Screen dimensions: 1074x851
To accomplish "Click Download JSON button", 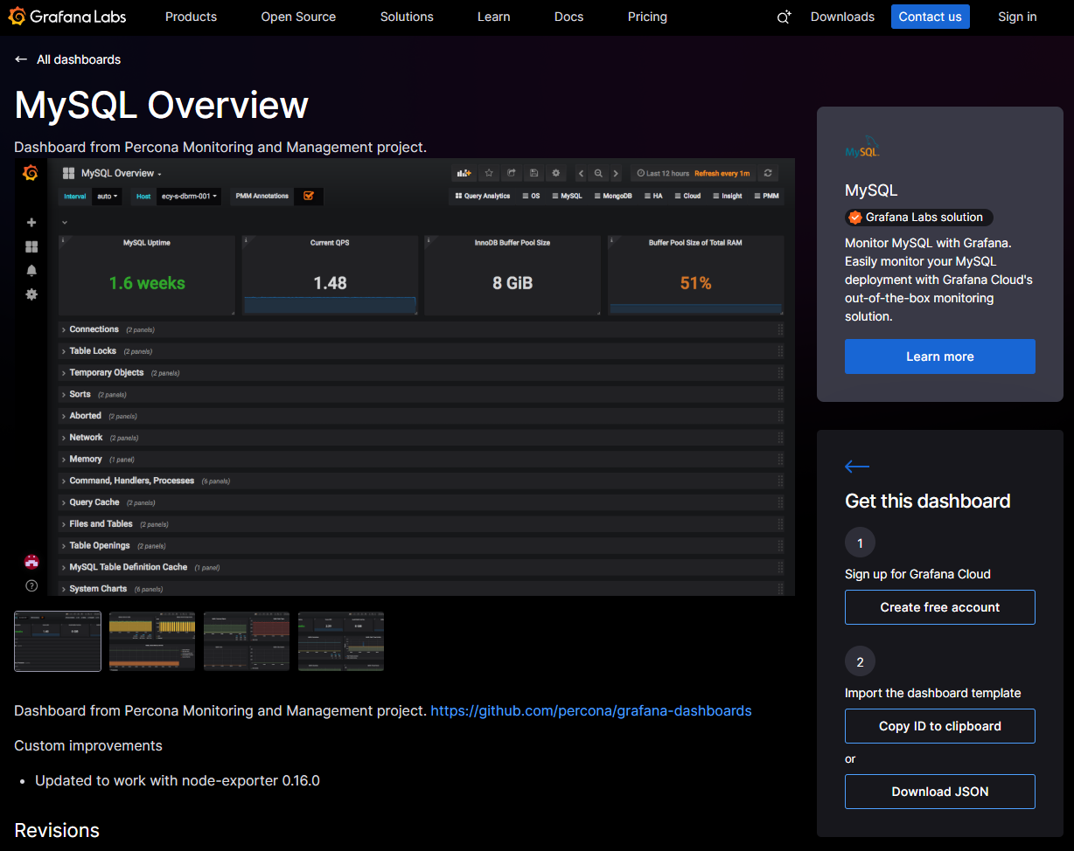I will click(940, 792).
